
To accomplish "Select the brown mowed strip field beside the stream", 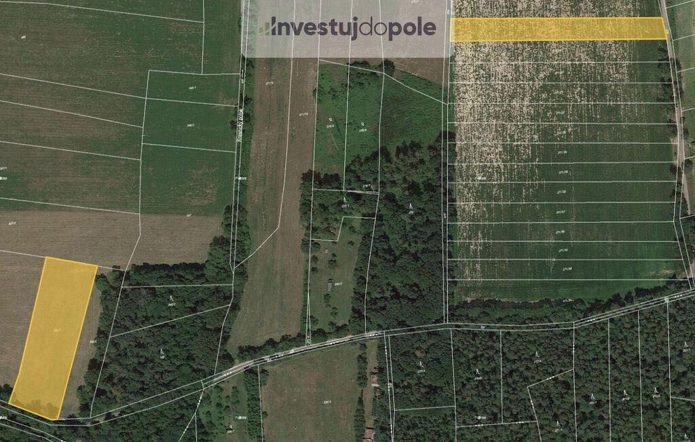I will click(275, 200).
